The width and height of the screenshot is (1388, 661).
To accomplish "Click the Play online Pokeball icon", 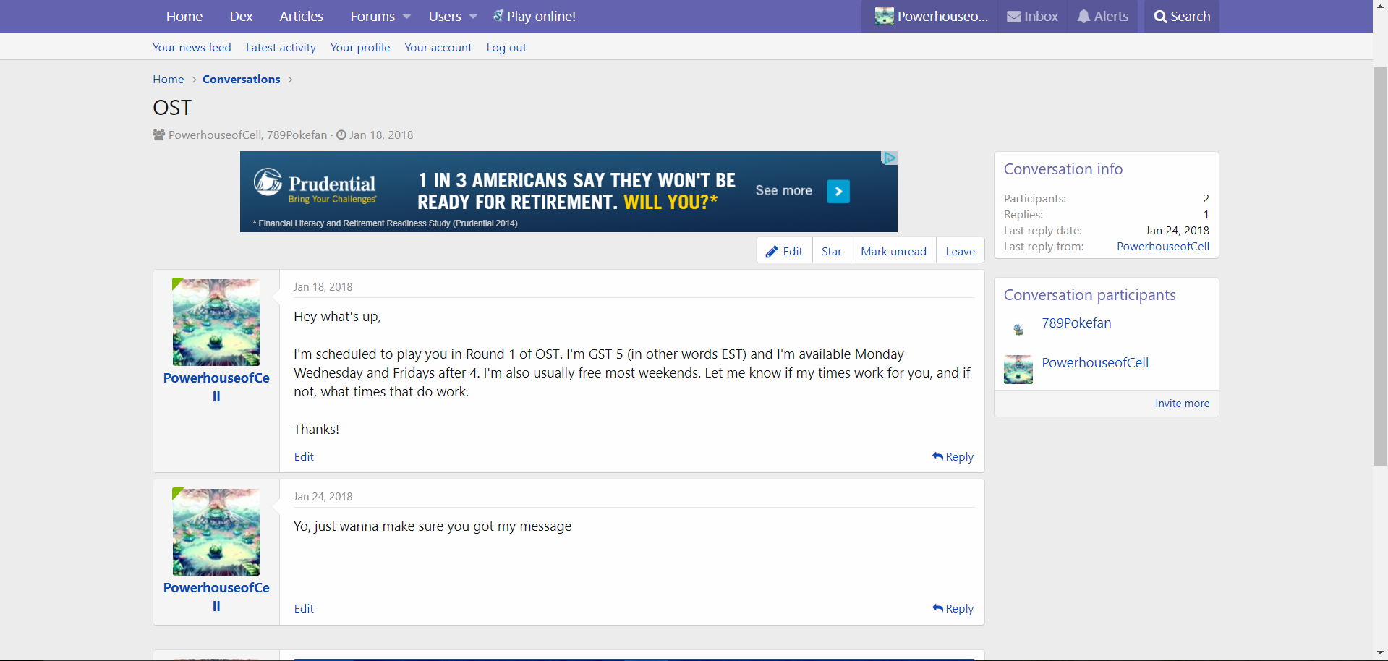I will click(x=498, y=15).
